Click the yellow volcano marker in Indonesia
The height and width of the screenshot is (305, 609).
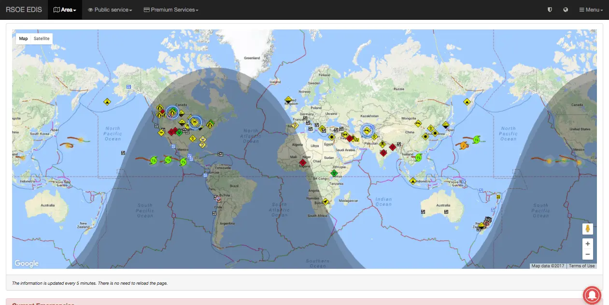click(x=413, y=181)
